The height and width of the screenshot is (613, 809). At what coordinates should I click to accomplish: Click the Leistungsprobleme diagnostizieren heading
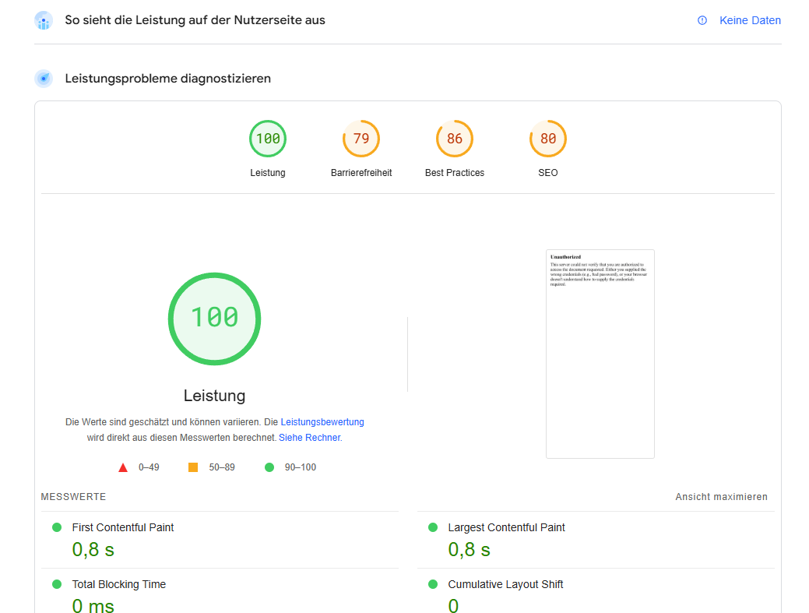[167, 79]
